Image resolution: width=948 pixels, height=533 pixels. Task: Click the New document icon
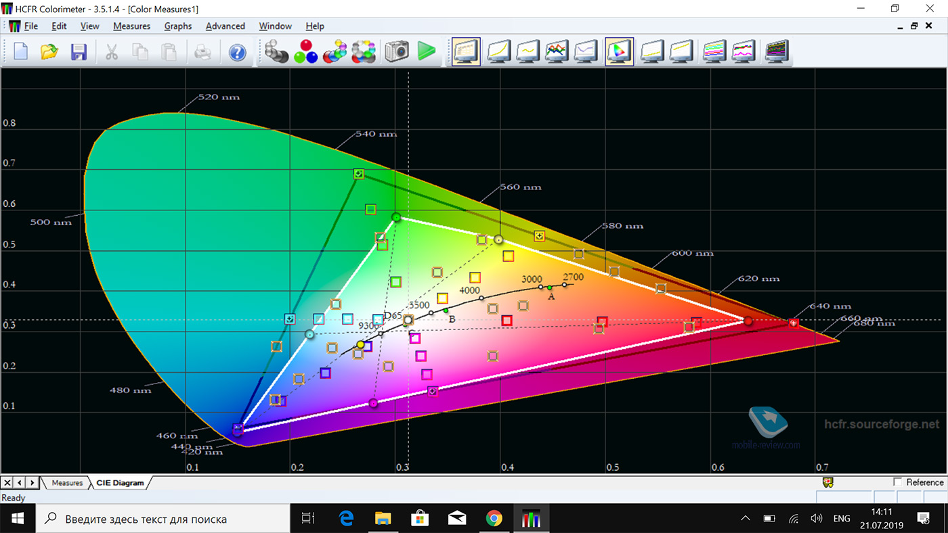pyautogui.click(x=20, y=52)
